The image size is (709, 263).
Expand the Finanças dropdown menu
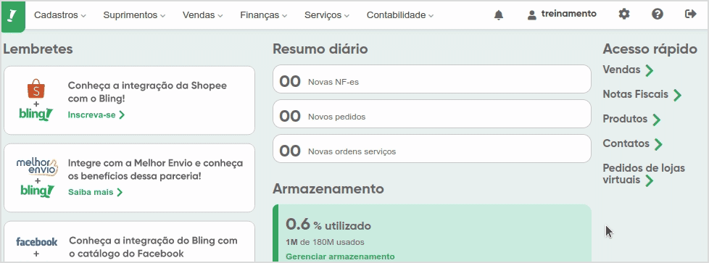264,15
